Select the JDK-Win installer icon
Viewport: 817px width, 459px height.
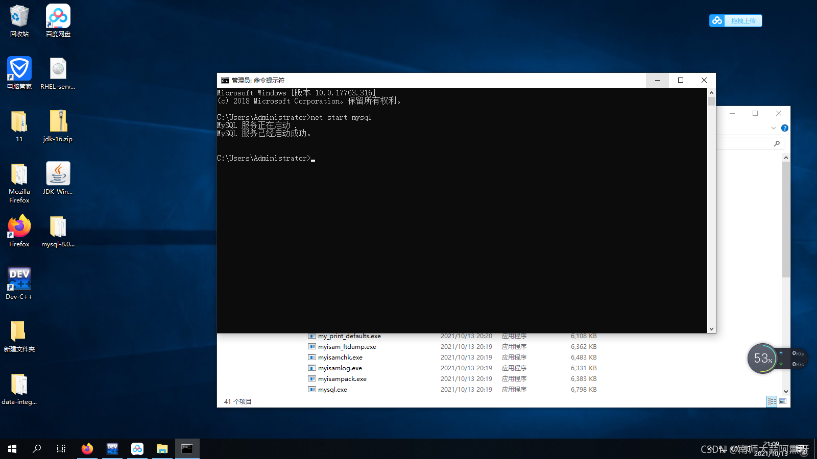pos(58,178)
